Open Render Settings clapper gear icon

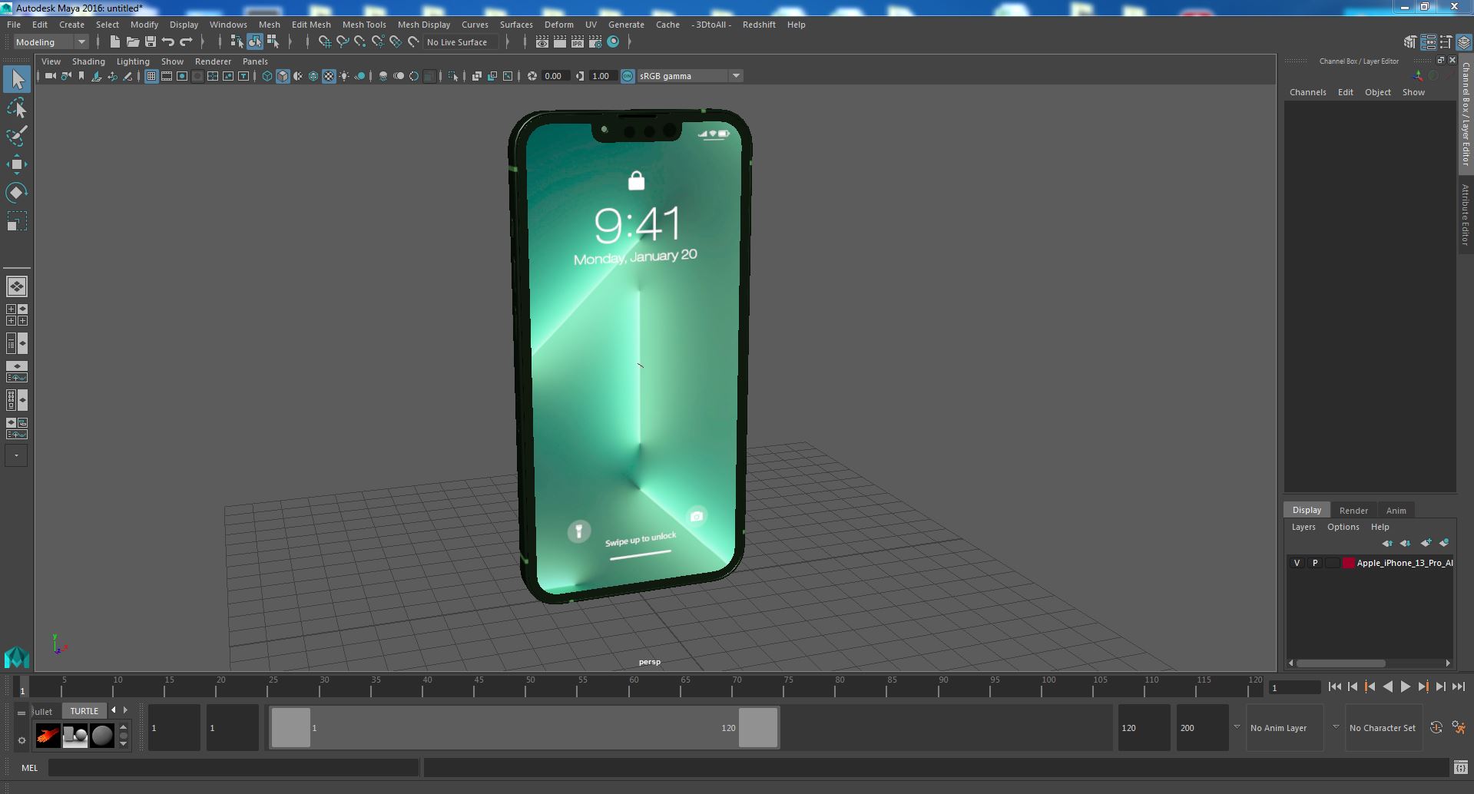tap(595, 42)
